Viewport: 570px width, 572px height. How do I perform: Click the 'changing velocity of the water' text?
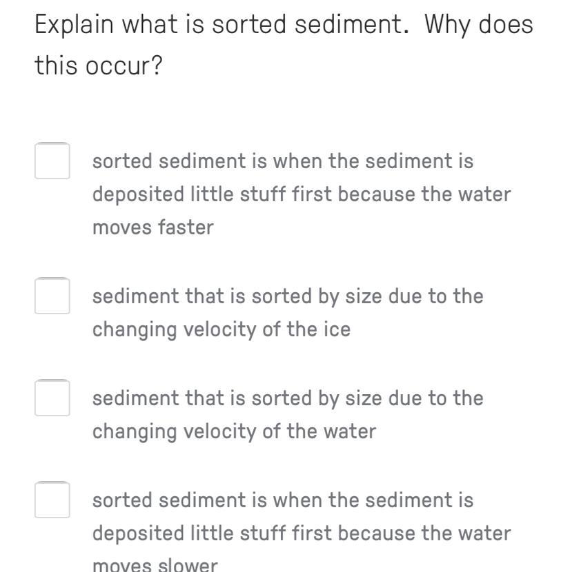pos(234,431)
